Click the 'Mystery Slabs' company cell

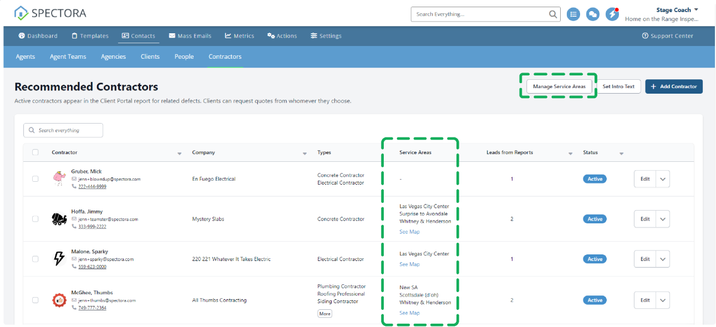click(x=209, y=219)
